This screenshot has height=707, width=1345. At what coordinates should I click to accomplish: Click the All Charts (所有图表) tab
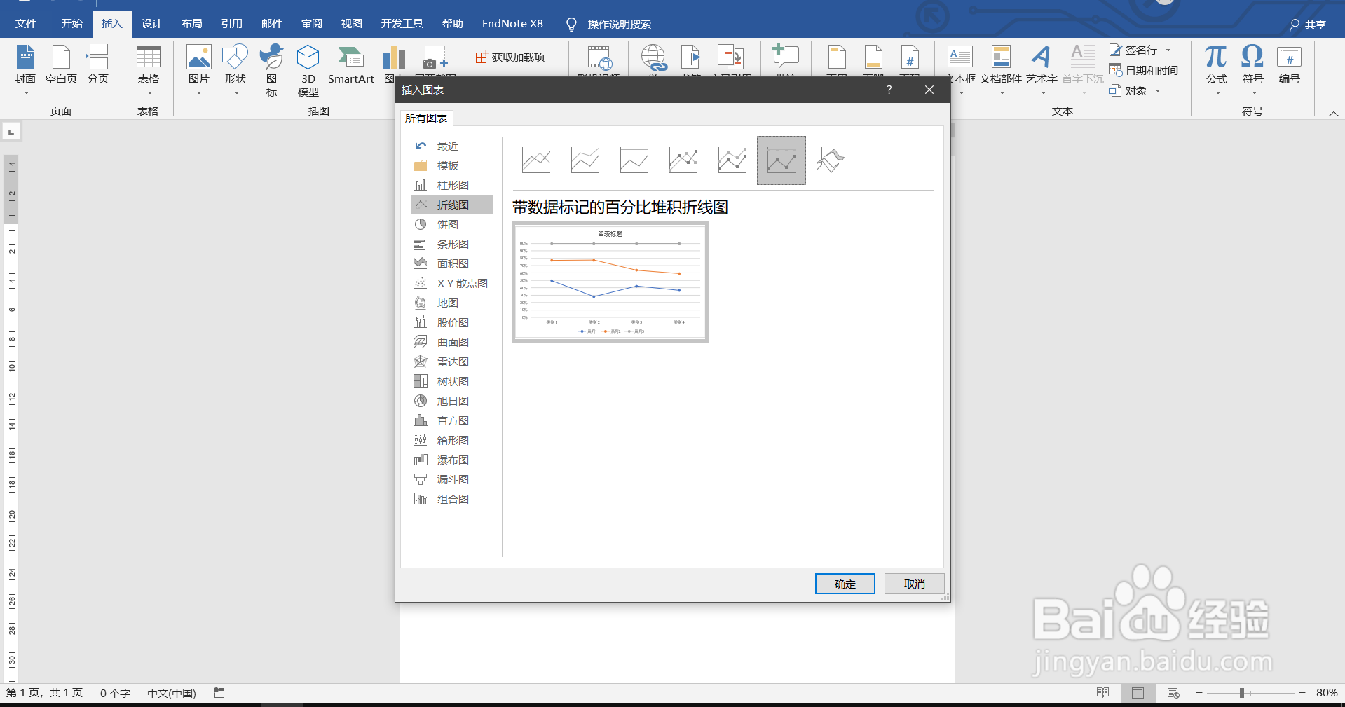coord(426,118)
